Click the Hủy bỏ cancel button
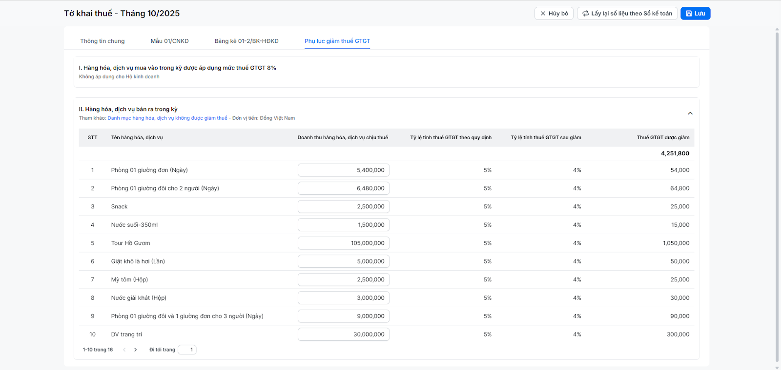The height and width of the screenshot is (370, 781). click(554, 14)
